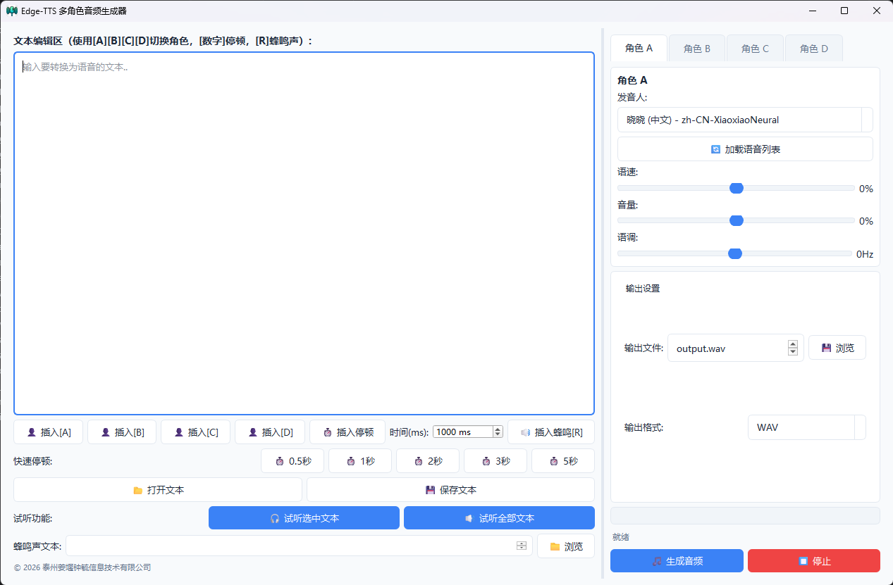Preview all text with 试听全部文本
The height and width of the screenshot is (585, 893).
click(499, 518)
